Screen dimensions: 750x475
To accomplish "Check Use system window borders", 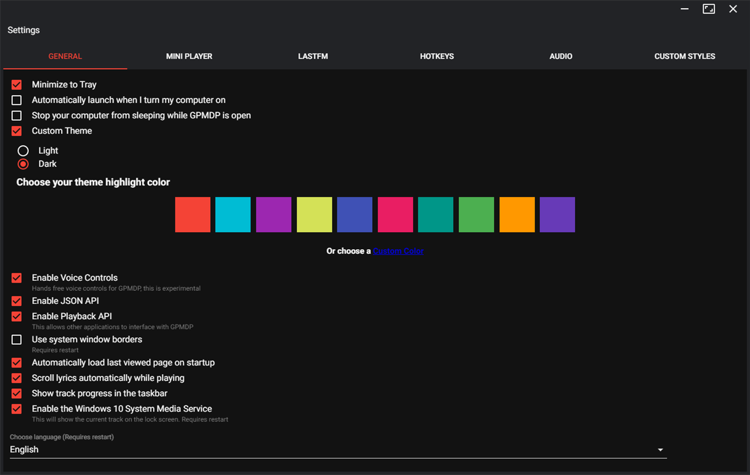I will click(16, 340).
